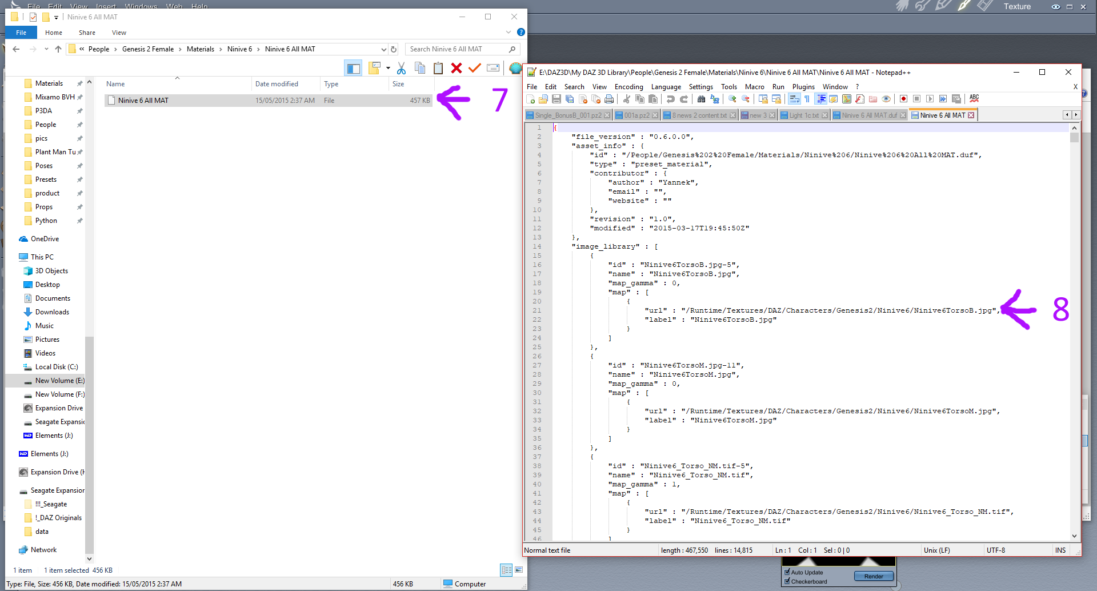Click the Explorer help question mark icon
Screen dimensions: 1097x591
click(x=521, y=33)
